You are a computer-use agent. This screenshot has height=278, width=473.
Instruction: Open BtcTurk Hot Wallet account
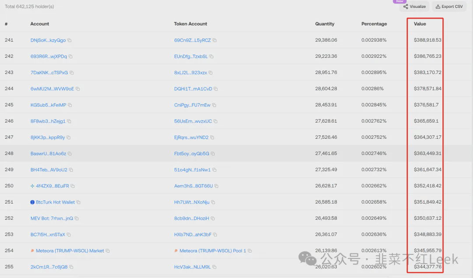(55, 202)
